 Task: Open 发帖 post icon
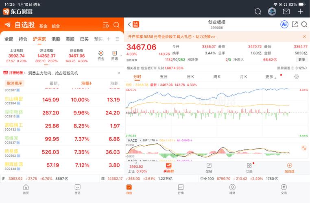point(209,168)
